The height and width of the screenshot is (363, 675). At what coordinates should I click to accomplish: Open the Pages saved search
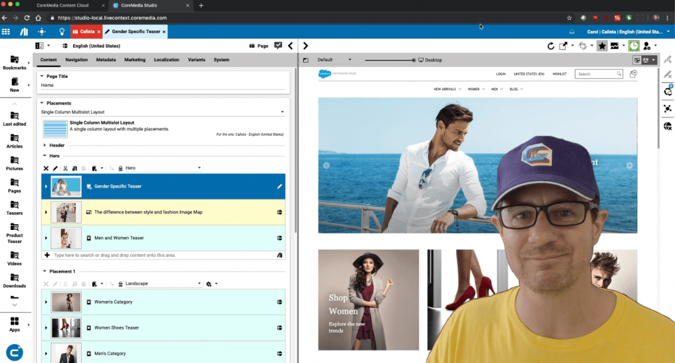[x=15, y=186]
